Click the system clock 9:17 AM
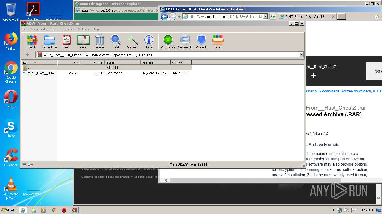This screenshot has width=382, height=214. [367, 210]
